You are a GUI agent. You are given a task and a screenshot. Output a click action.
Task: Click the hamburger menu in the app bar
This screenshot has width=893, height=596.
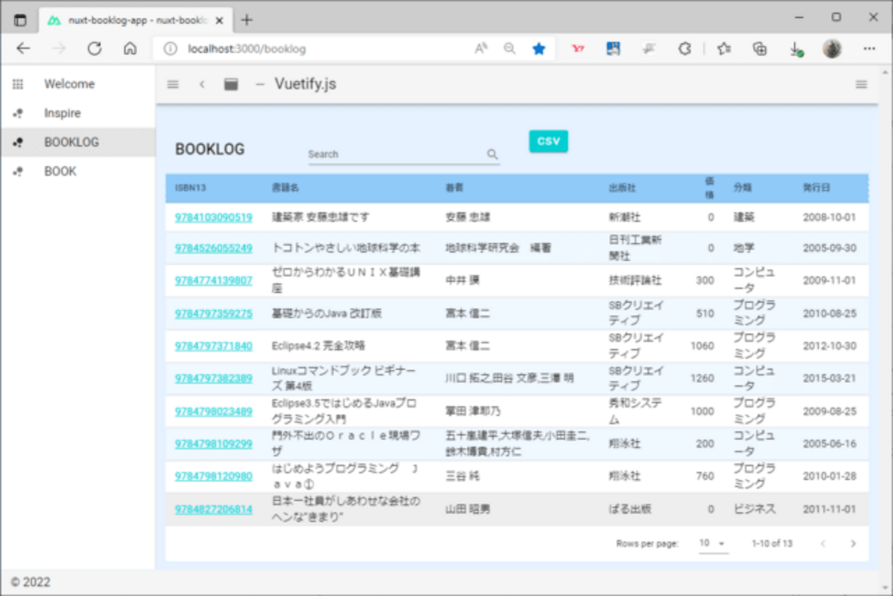[173, 84]
